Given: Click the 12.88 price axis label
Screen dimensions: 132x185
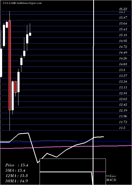Looking at the screenshot, I should click(123, 93).
